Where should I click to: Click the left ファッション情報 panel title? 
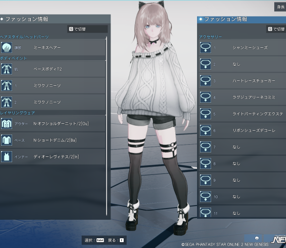tap(27, 19)
